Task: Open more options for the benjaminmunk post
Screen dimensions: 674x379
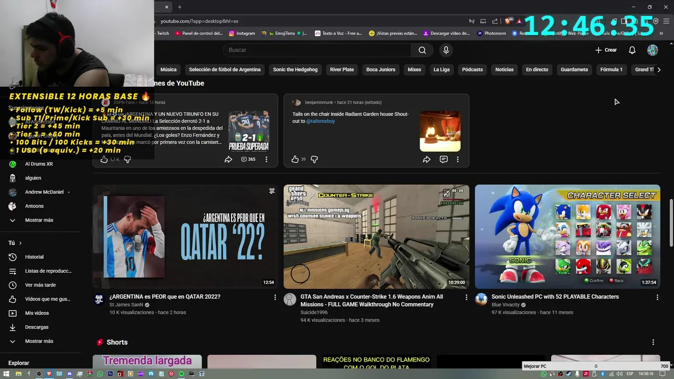Action: click(x=458, y=159)
